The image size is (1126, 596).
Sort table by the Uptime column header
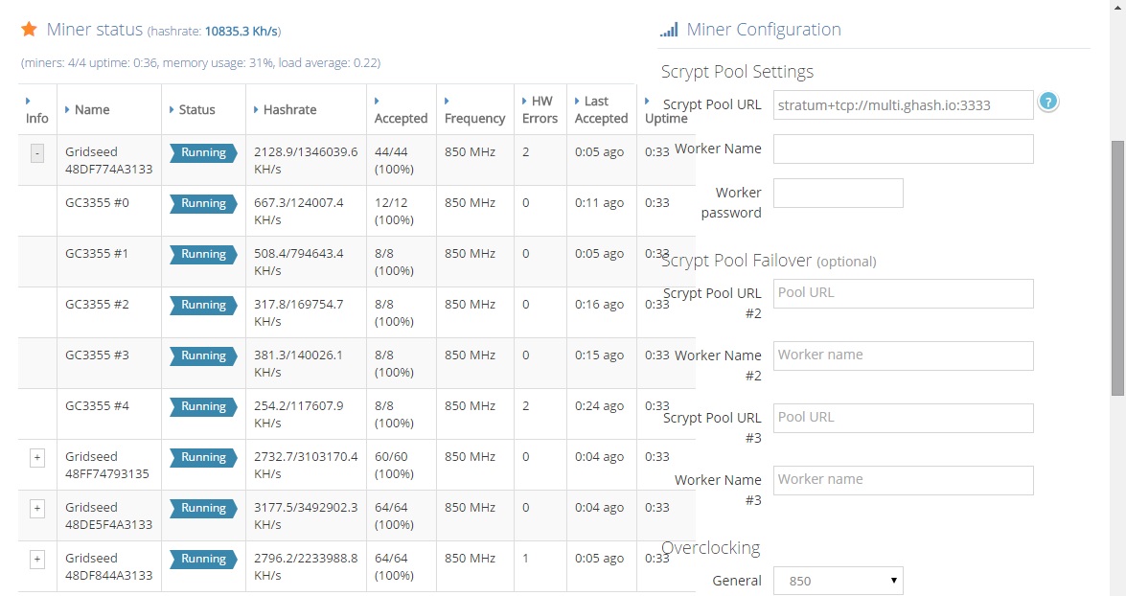[x=666, y=110]
